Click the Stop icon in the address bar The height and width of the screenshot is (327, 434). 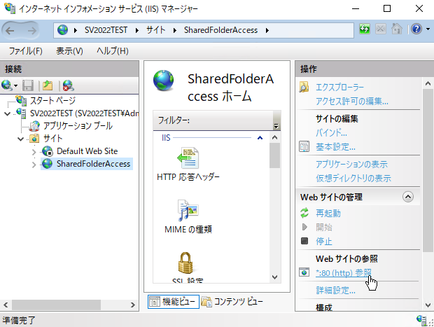pyautogui.click(x=381, y=29)
